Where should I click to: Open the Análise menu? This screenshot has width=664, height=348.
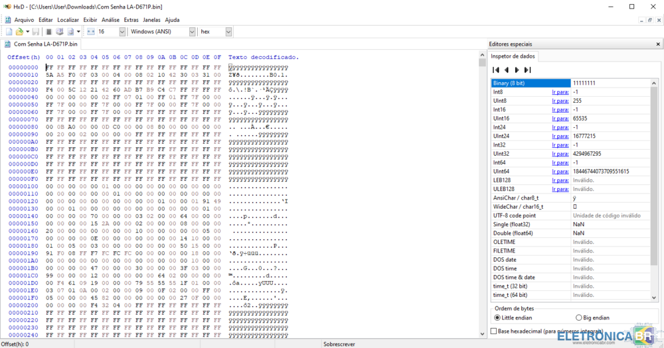pos(110,20)
